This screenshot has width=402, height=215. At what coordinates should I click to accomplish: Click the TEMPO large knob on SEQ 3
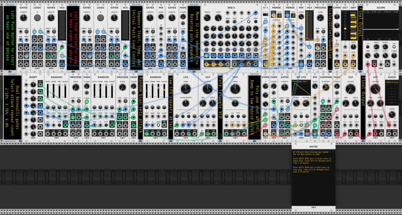click(x=207, y=18)
